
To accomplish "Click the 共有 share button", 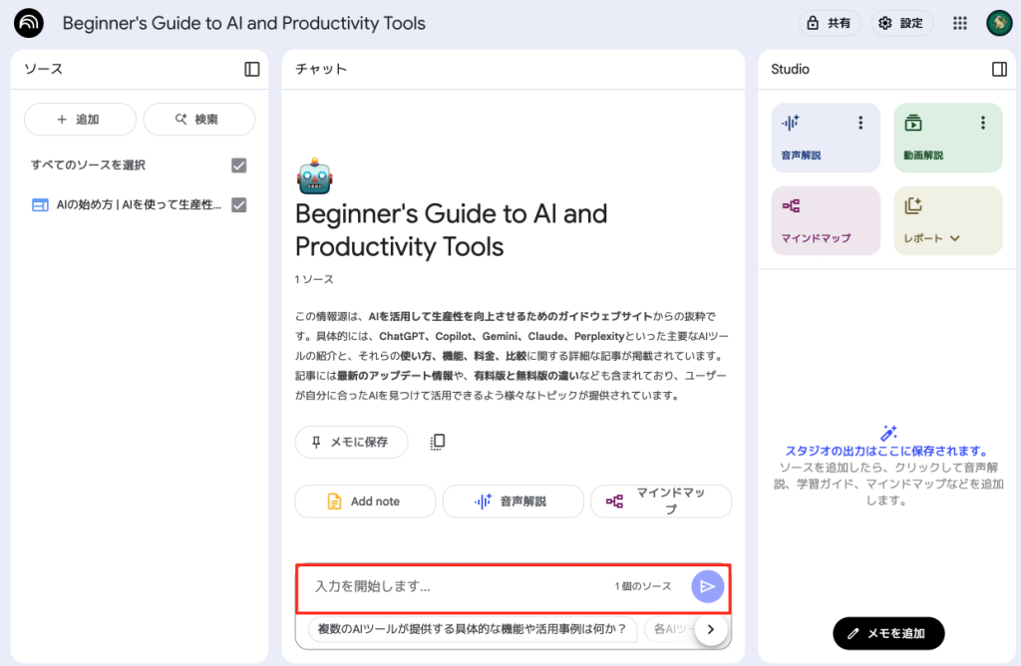I will [829, 23].
